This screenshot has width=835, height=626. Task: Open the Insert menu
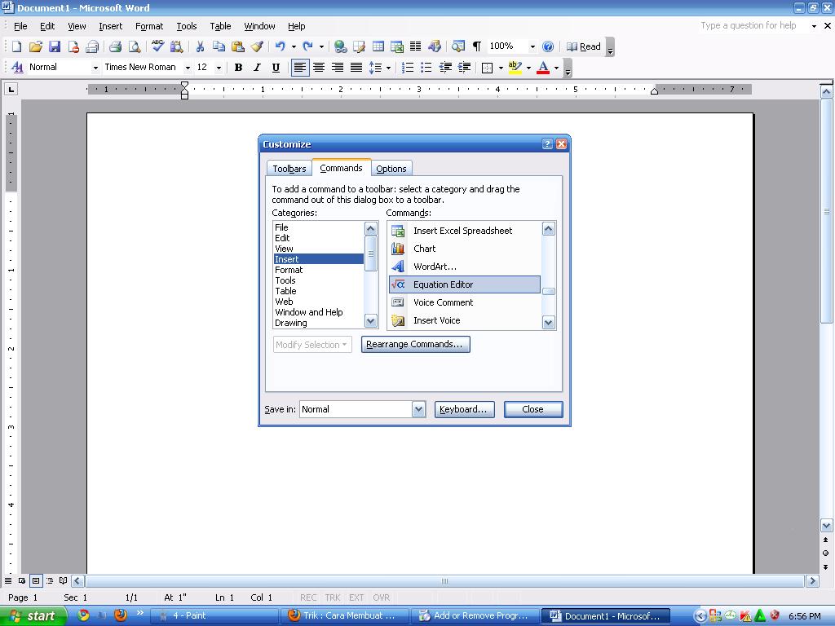click(x=110, y=26)
